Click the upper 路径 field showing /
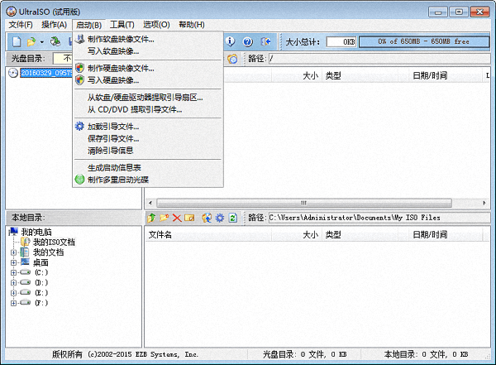 [379, 59]
